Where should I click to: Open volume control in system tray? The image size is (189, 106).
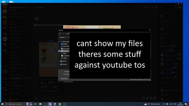[172, 104]
